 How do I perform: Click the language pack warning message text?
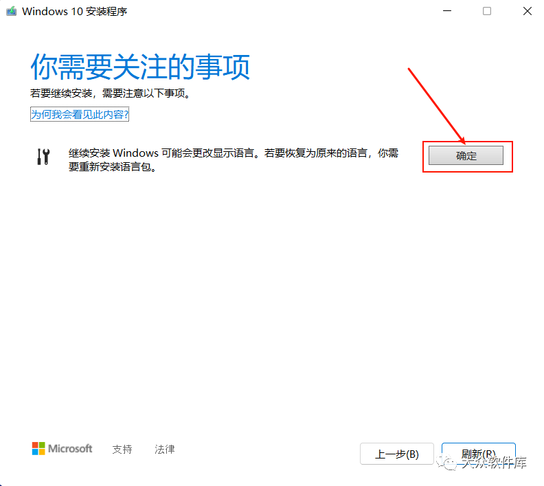click(x=234, y=159)
